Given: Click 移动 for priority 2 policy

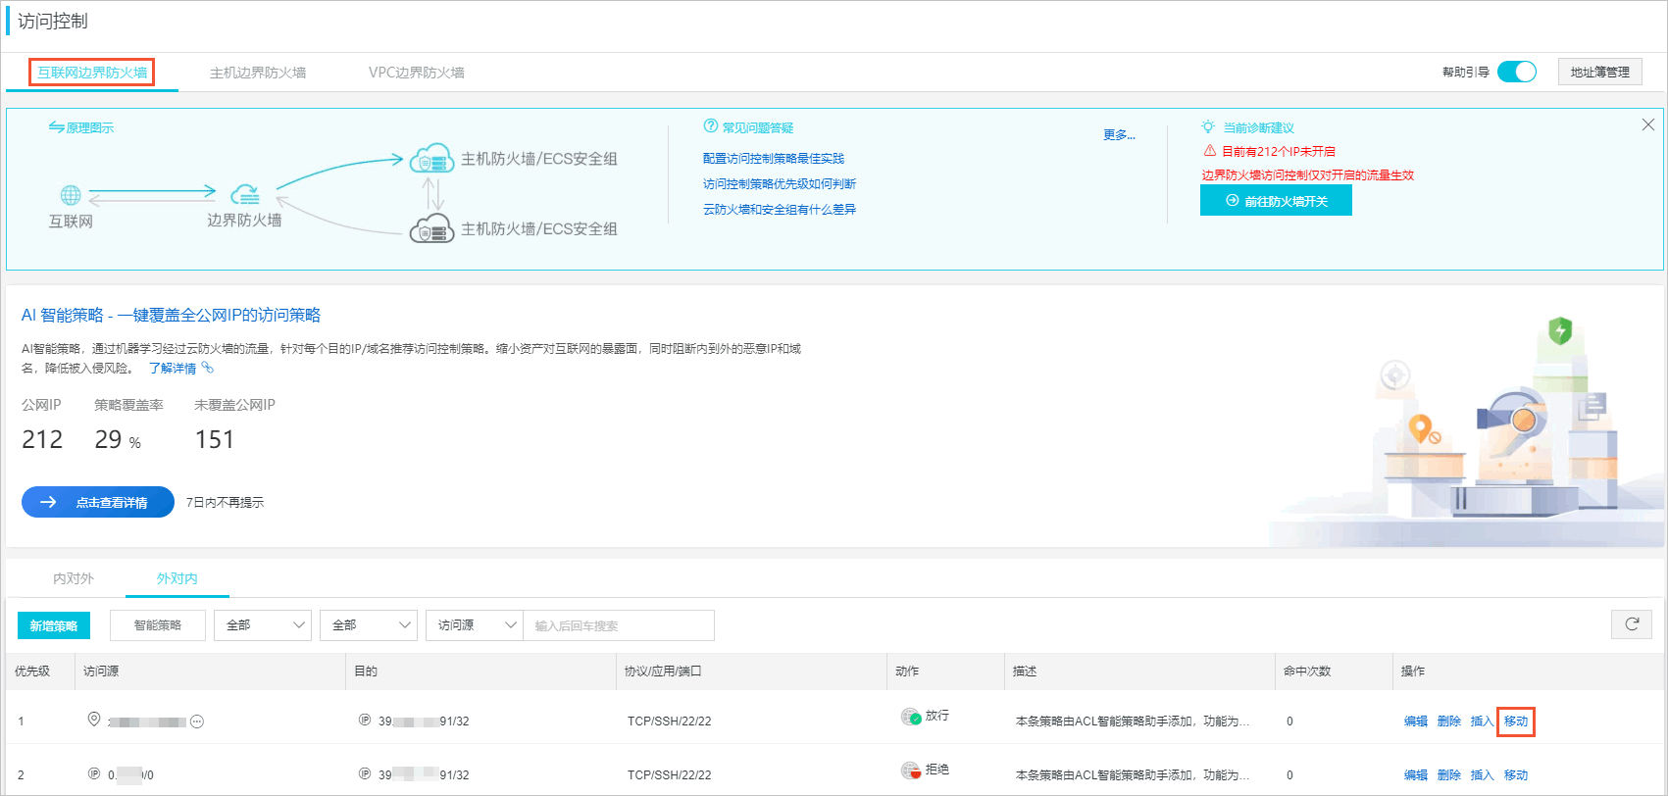Looking at the screenshot, I should (x=1516, y=775).
